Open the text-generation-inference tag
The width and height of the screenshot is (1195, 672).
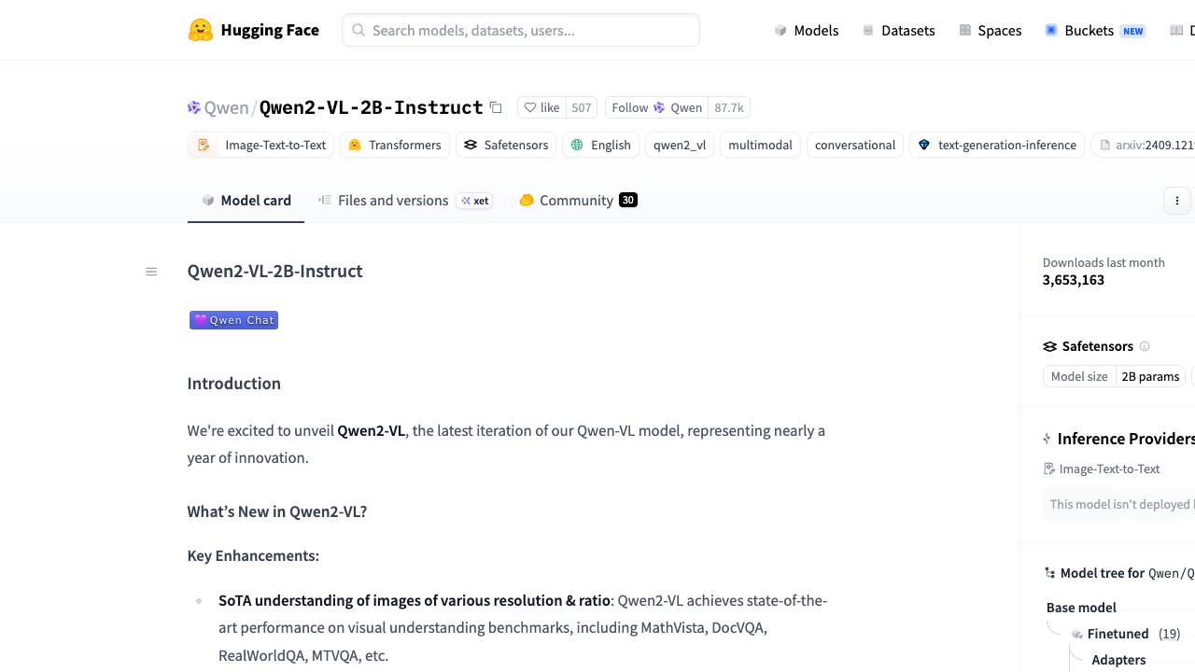pos(997,145)
